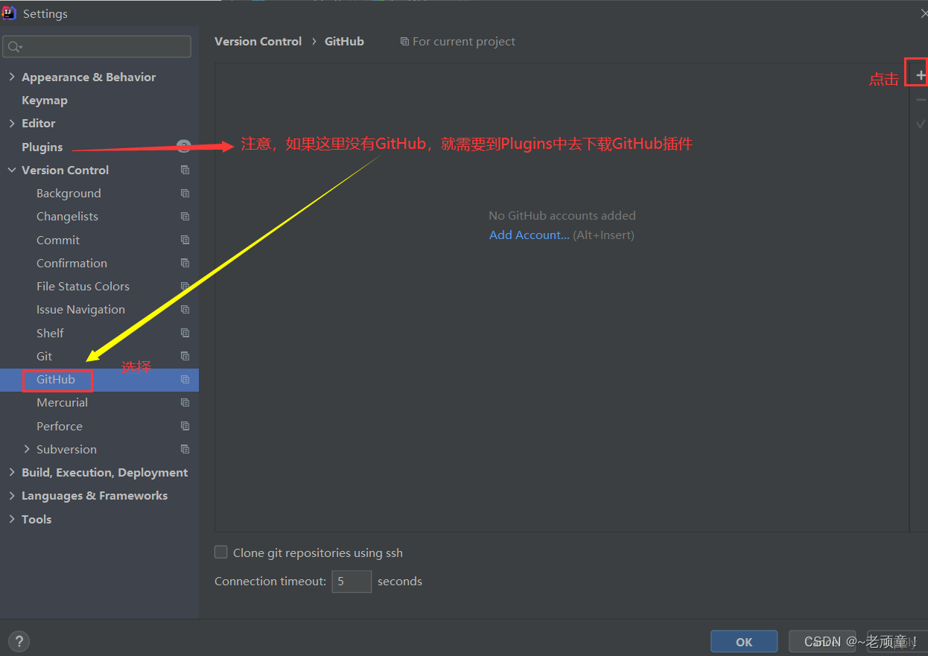The width and height of the screenshot is (928, 656).
Task: Click the Plugins update count badge
Action: [184, 147]
